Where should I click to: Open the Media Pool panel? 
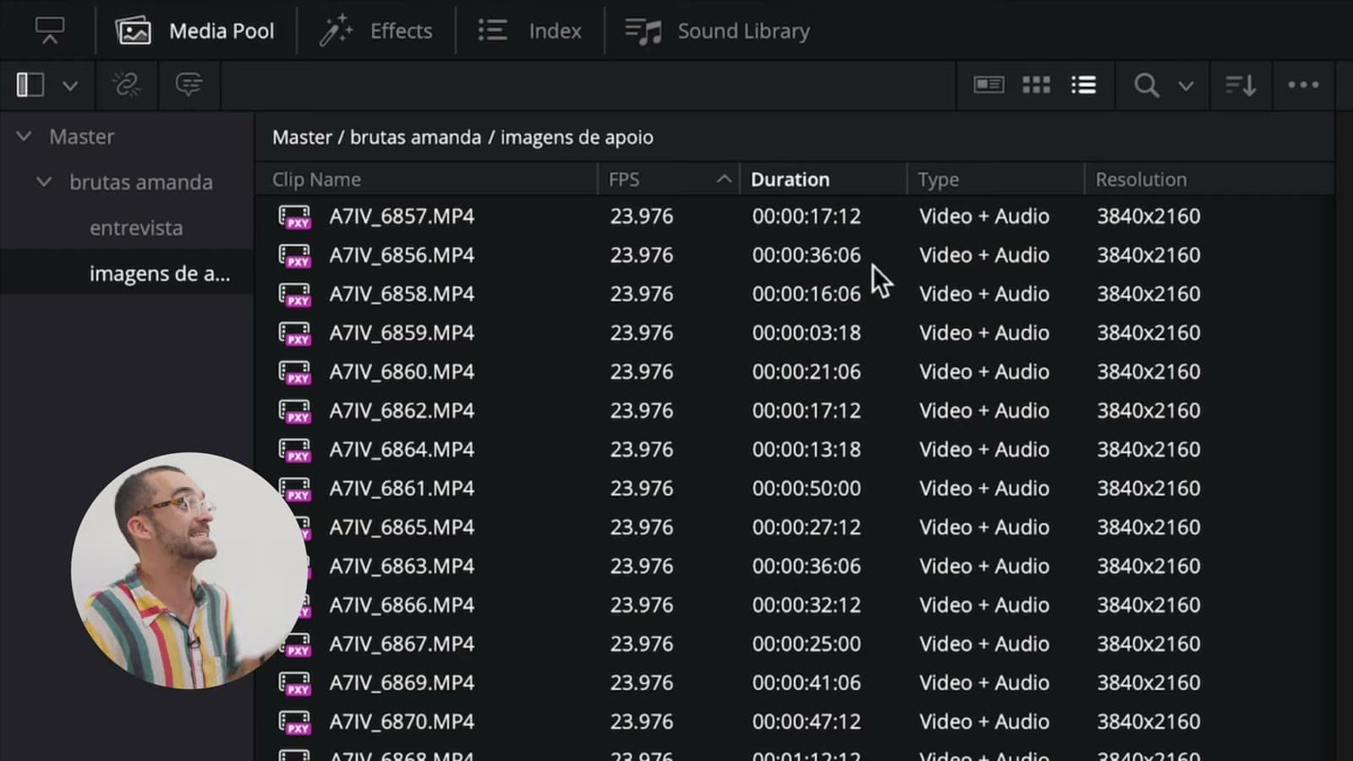point(195,31)
